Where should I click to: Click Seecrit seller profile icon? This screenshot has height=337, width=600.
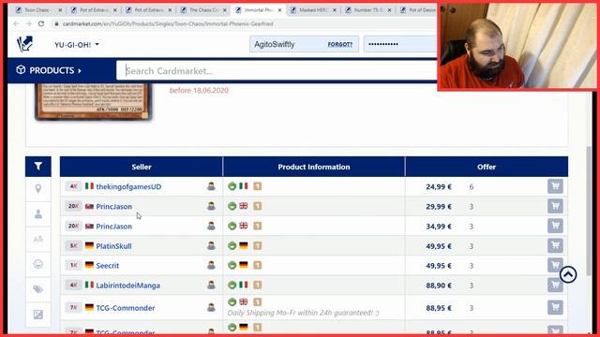(x=211, y=265)
